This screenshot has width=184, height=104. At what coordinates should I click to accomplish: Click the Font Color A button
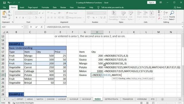[x=41, y=18]
